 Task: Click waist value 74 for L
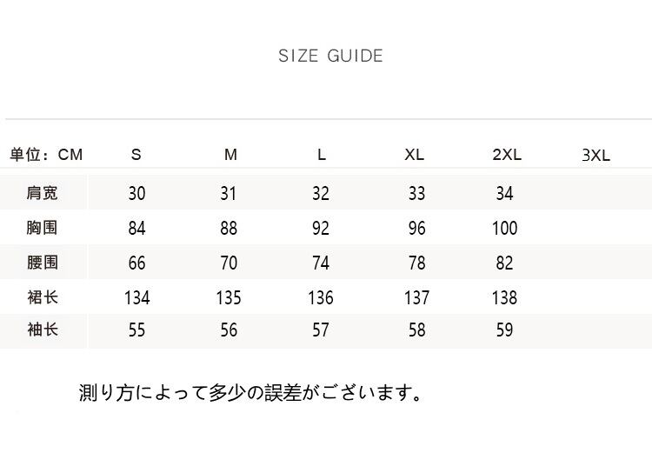pyautogui.click(x=321, y=263)
